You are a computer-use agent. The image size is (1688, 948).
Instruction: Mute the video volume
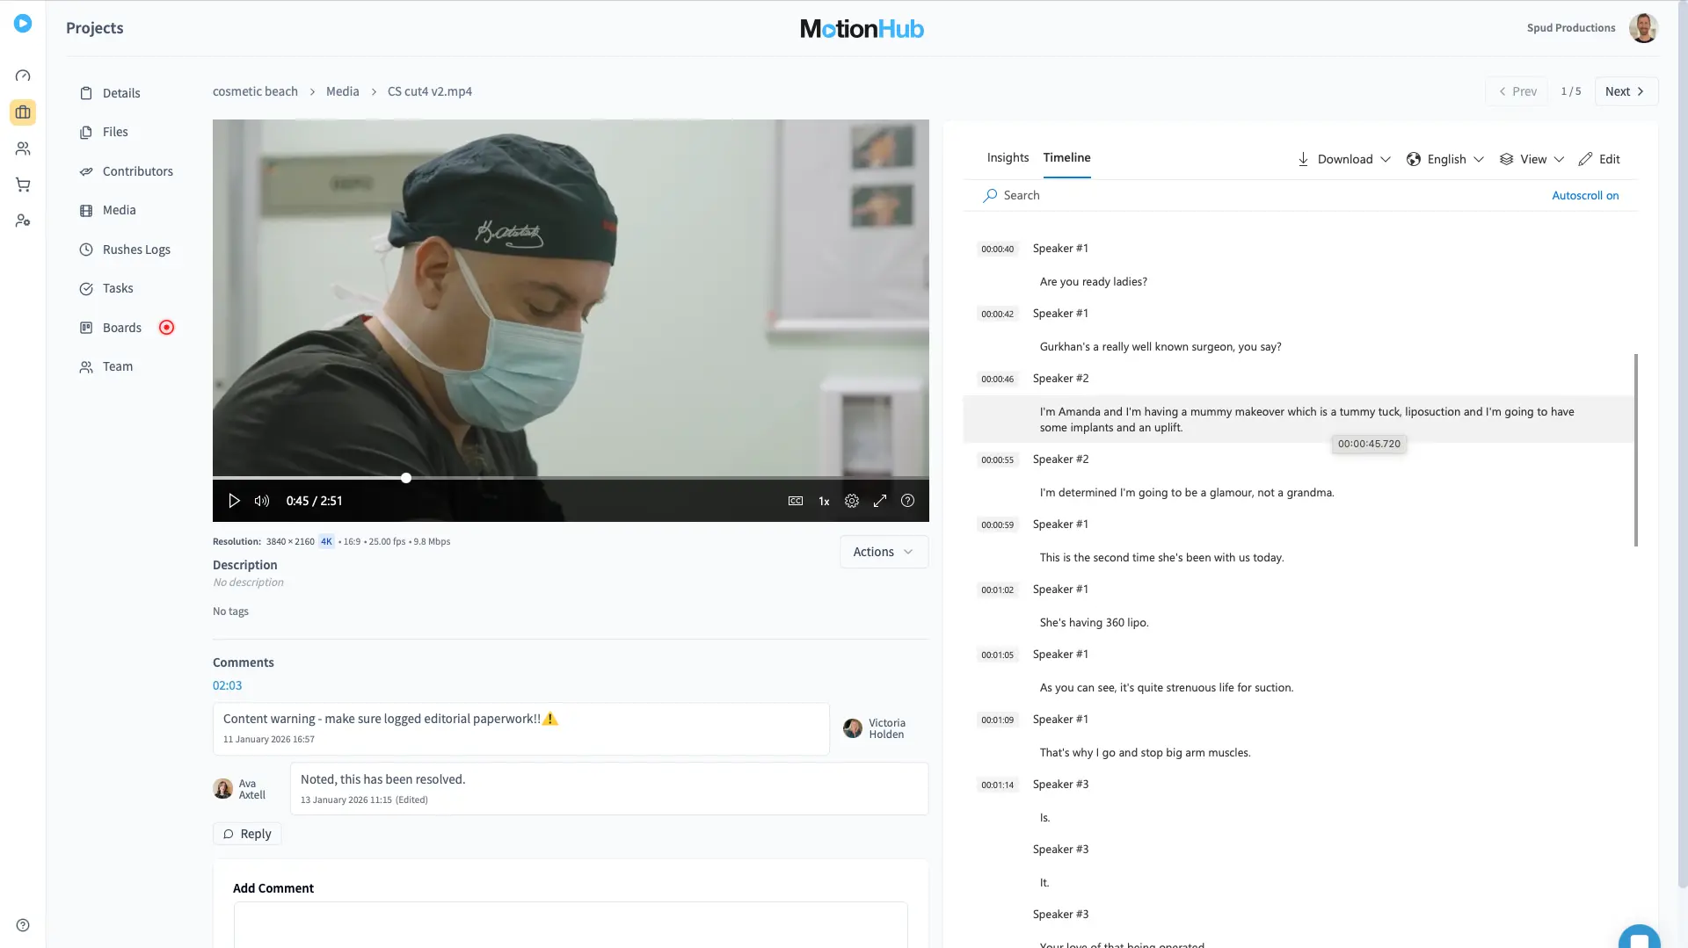tap(262, 501)
